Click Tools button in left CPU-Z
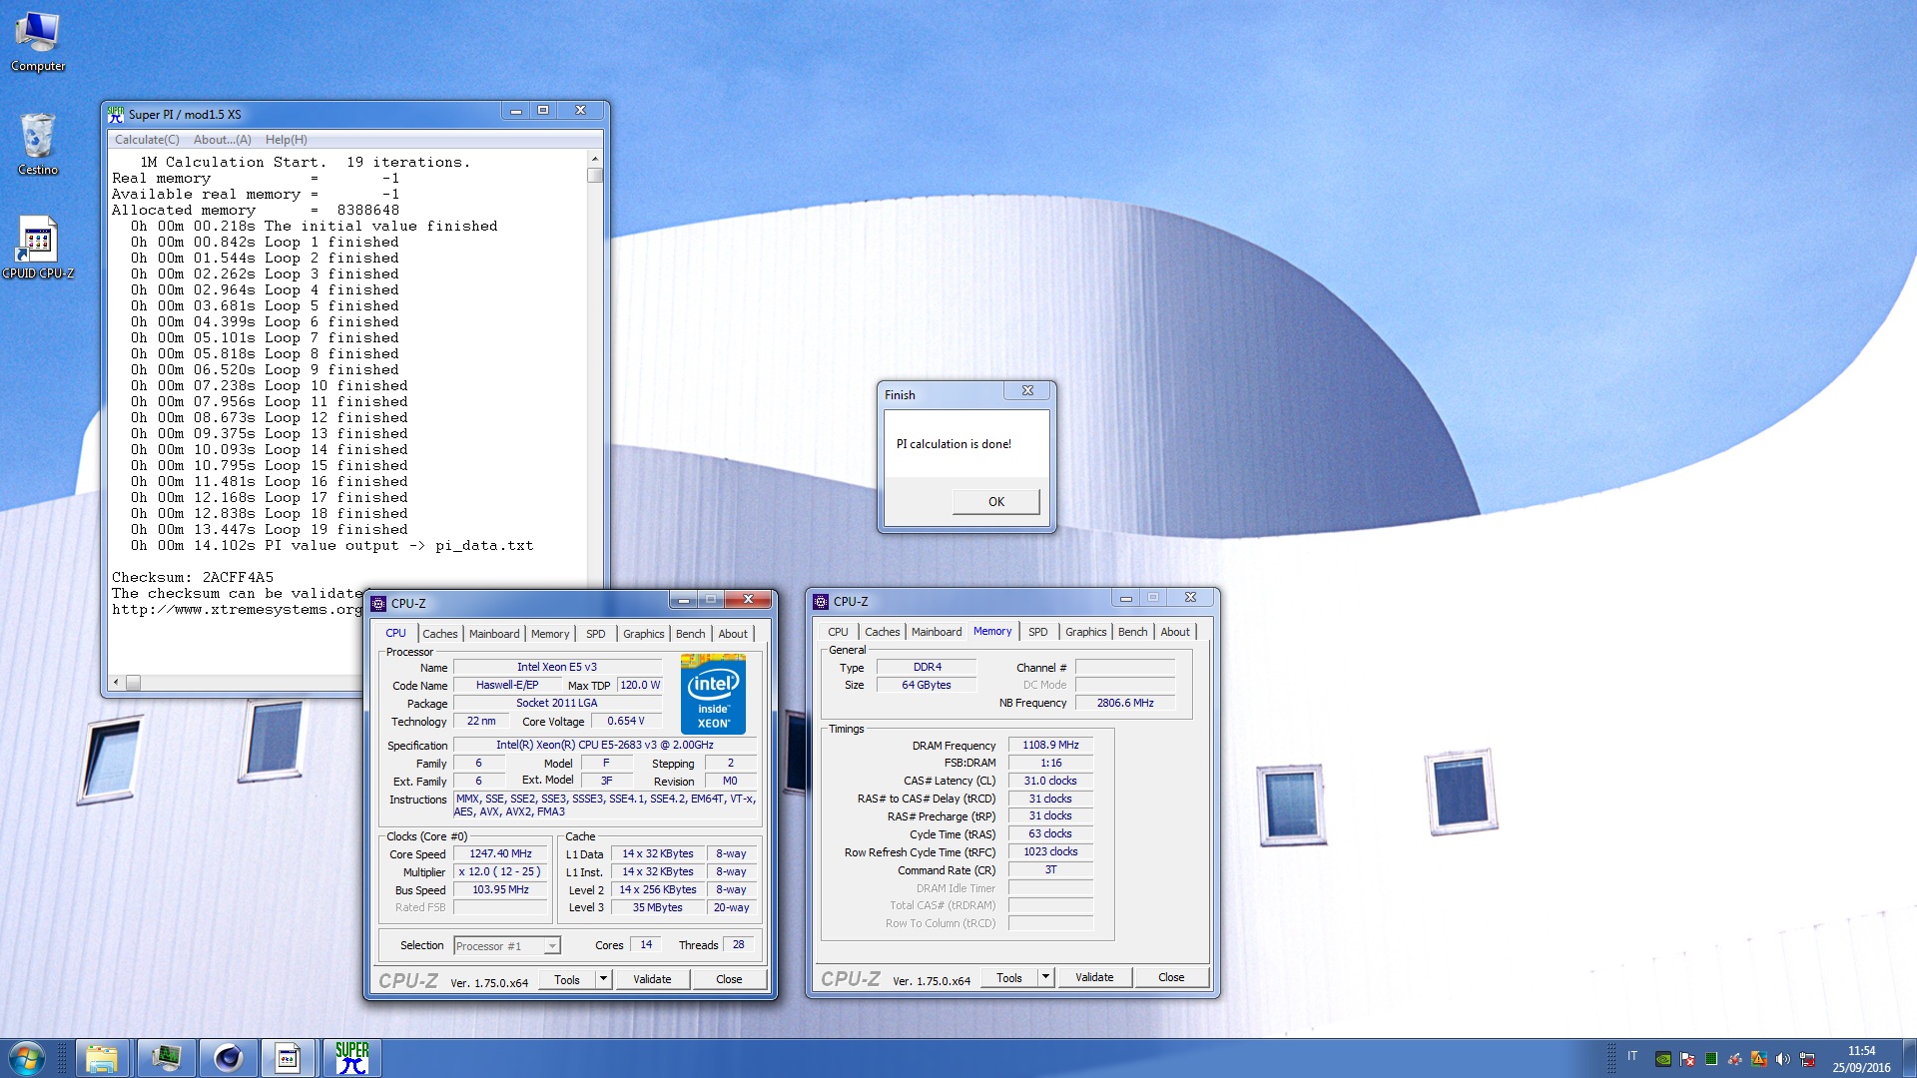Viewport: 1917px width, 1078px height. 567,979
